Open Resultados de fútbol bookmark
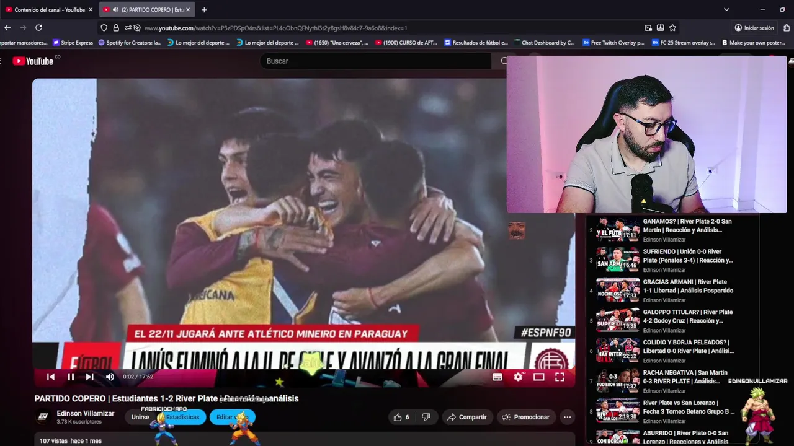 pyautogui.click(x=475, y=43)
